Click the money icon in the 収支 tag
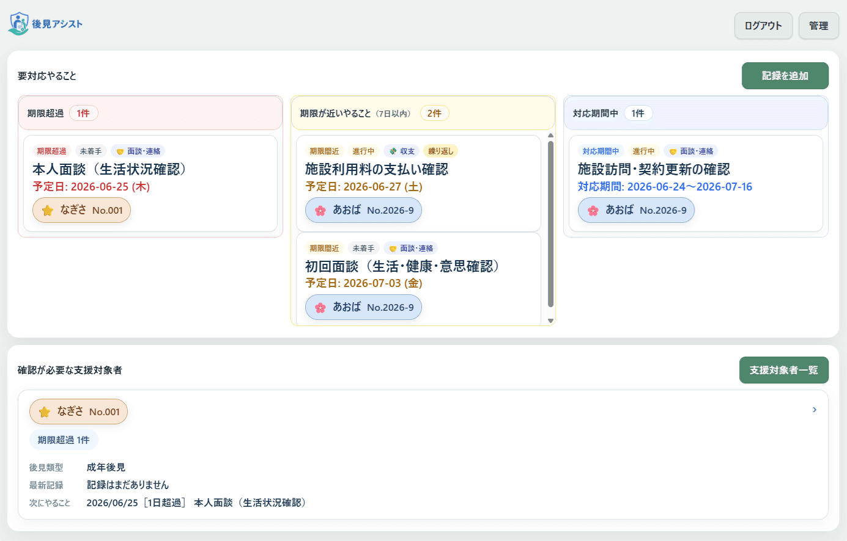Viewport: 847px width, 541px height. pyautogui.click(x=393, y=151)
